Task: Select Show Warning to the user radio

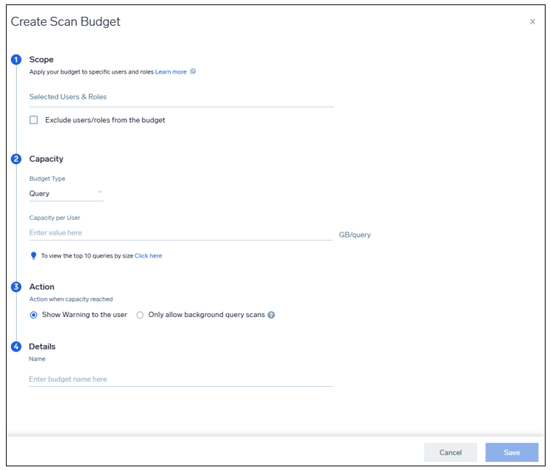Action: pos(34,315)
